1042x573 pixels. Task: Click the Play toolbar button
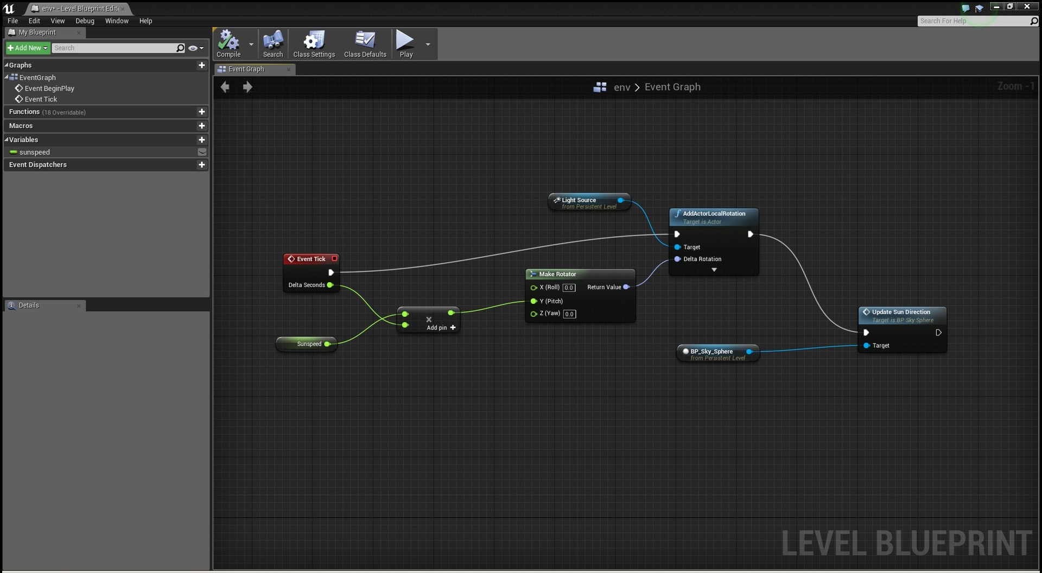tap(405, 44)
